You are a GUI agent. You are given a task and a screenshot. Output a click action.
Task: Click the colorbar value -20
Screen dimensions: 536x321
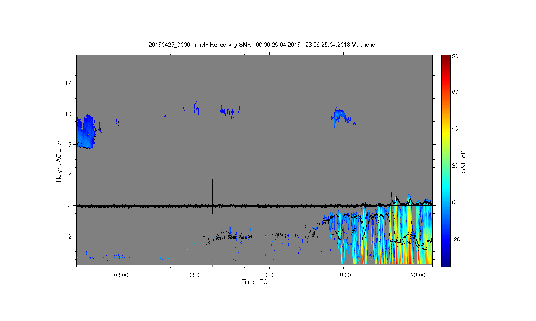pyautogui.click(x=456, y=239)
